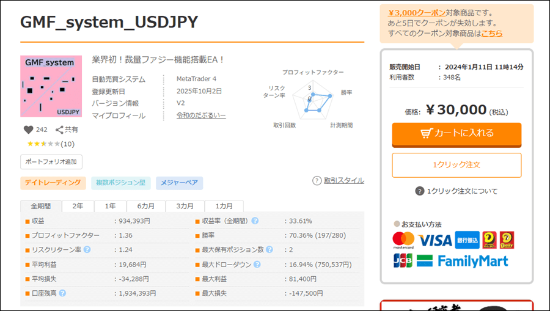Click the 348名 user count
Viewport: 550px width, 311px height.
pos(452,77)
